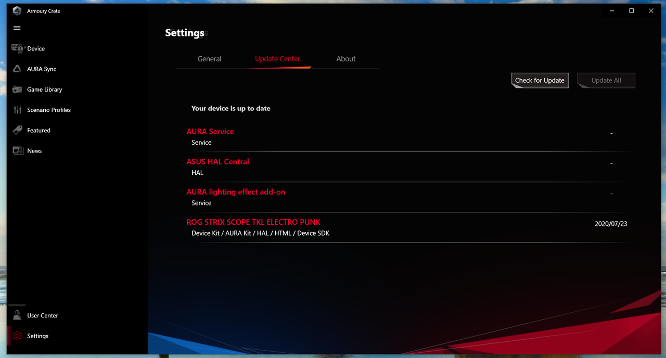Click the 2020/07/23 date value

(x=611, y=224)
